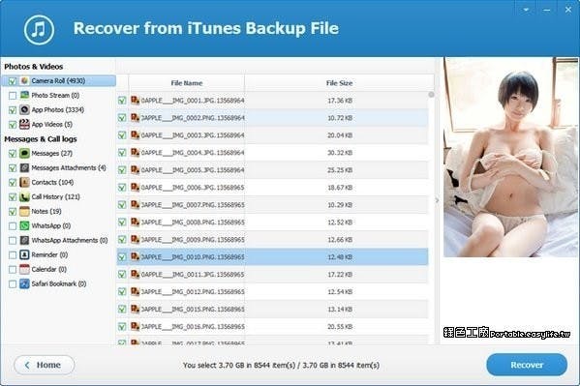Click the App Photos icon
580x386 pixels.
tap(24, 109)
